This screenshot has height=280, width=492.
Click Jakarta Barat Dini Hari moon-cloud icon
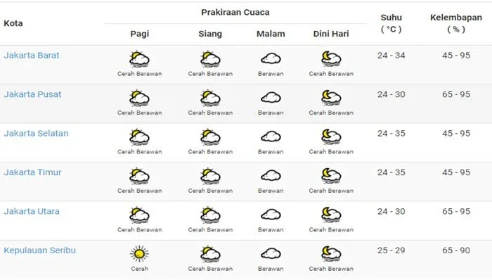coord(331,59)
